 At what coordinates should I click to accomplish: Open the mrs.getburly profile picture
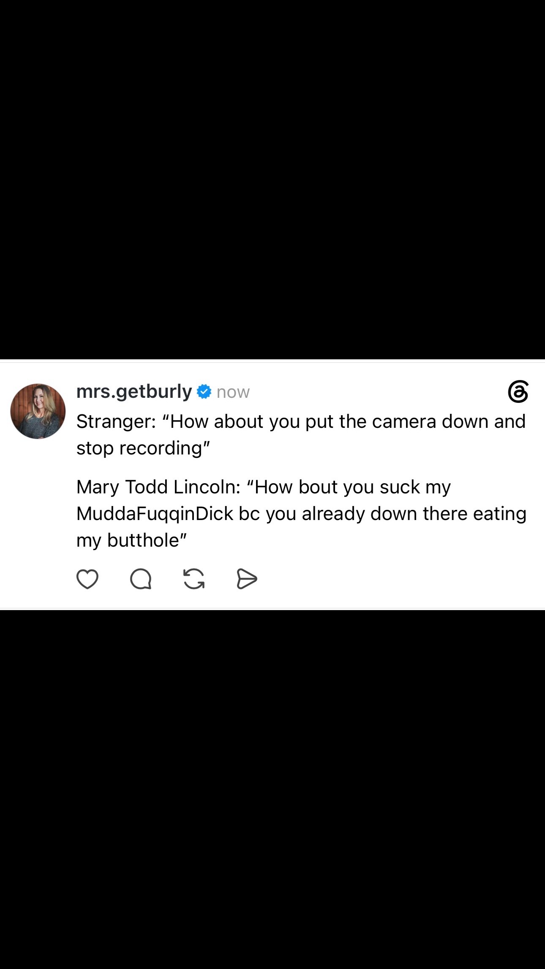click(38, 411)
